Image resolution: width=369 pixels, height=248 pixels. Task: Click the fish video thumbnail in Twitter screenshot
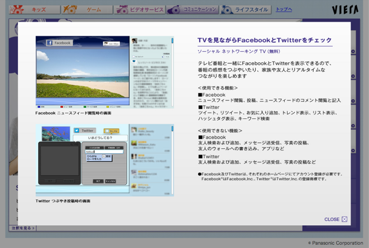(x=56, y=134)
